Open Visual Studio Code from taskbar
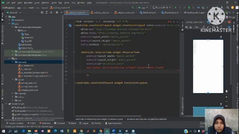Image resolution: width=239 pixels, height=134 pixels. (x=23, y=131)
